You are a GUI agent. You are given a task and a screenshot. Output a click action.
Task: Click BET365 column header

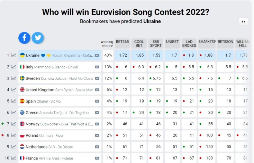[122, 42]
